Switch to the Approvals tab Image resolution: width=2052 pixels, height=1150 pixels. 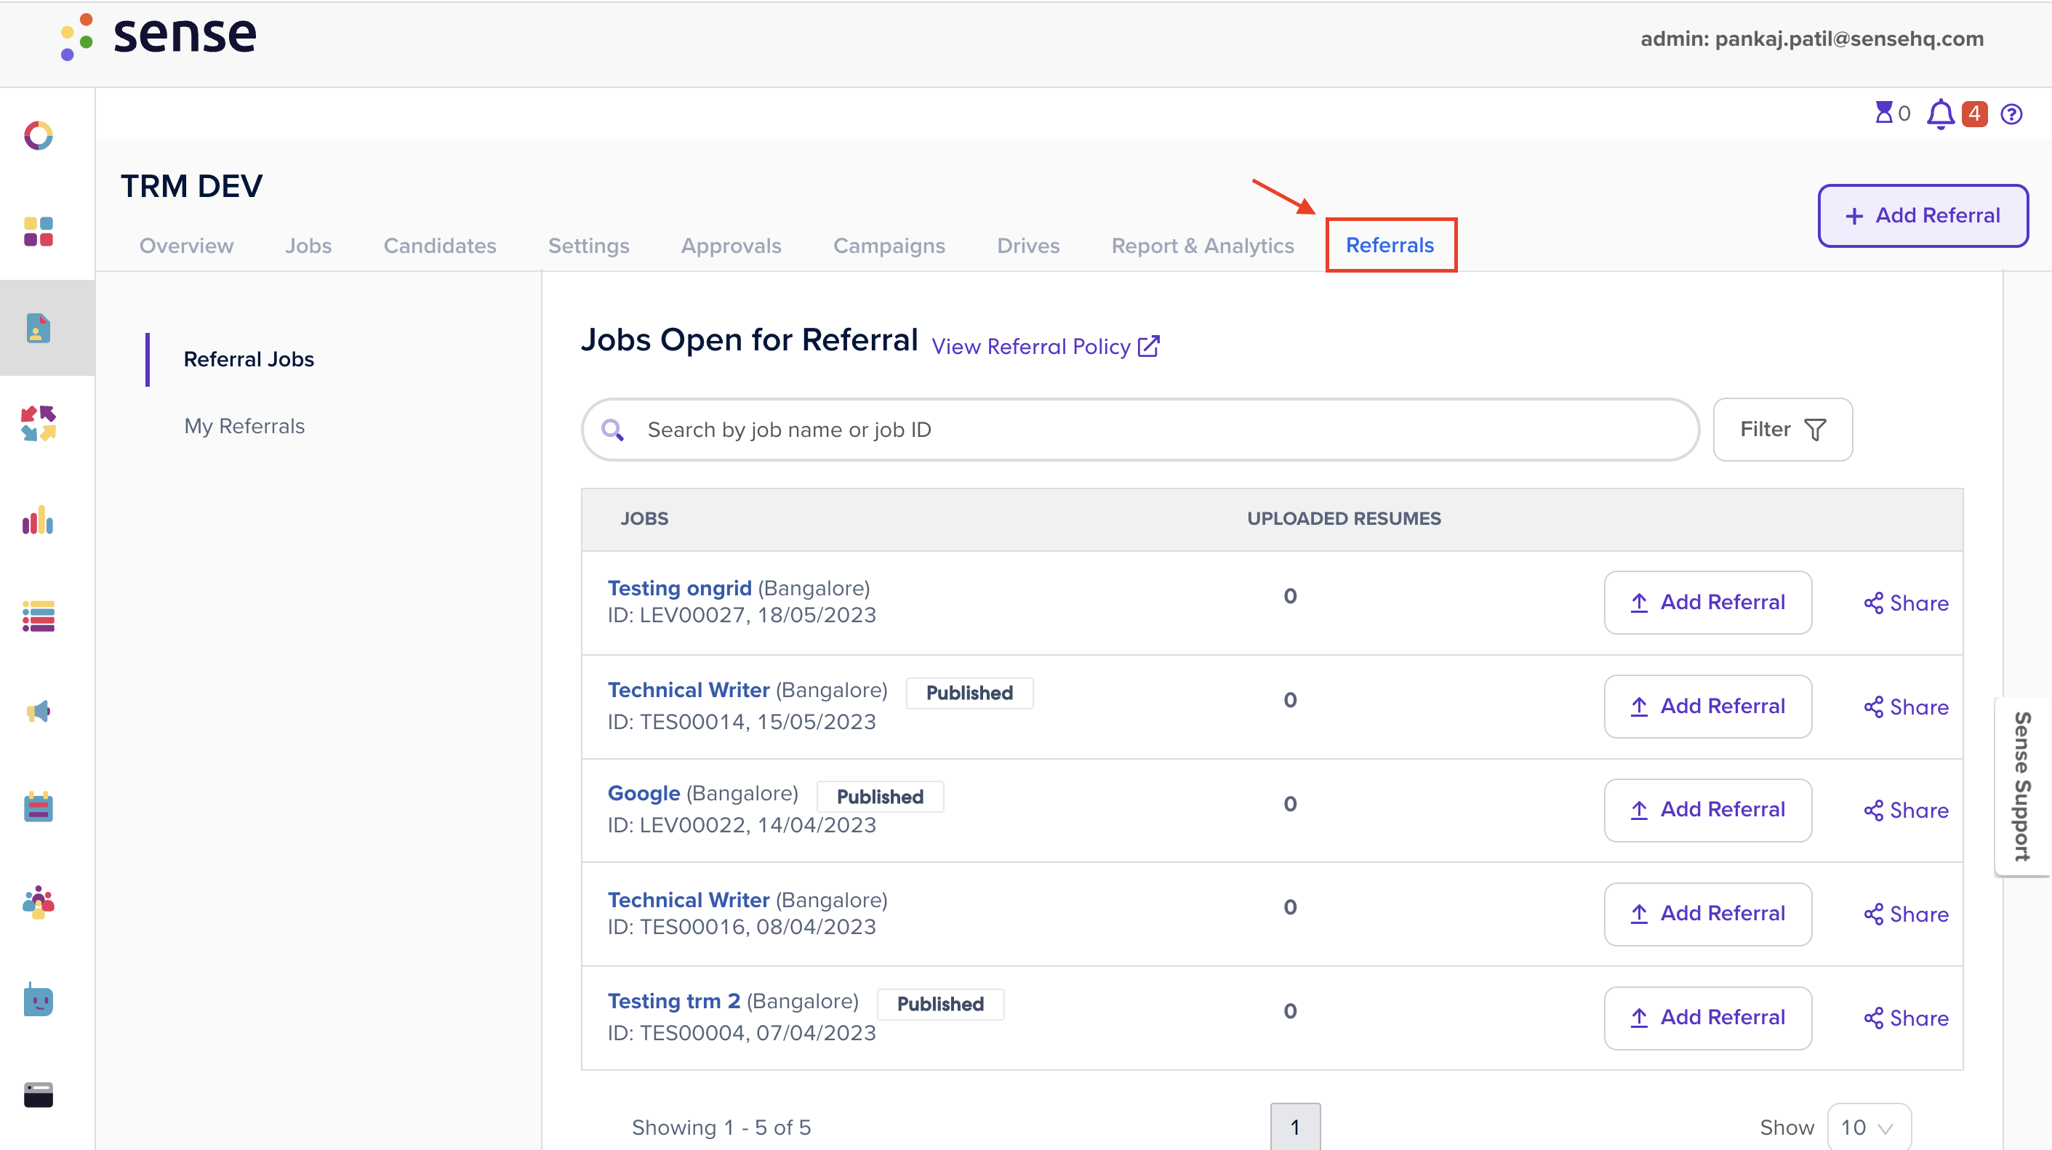pos(732,246)
